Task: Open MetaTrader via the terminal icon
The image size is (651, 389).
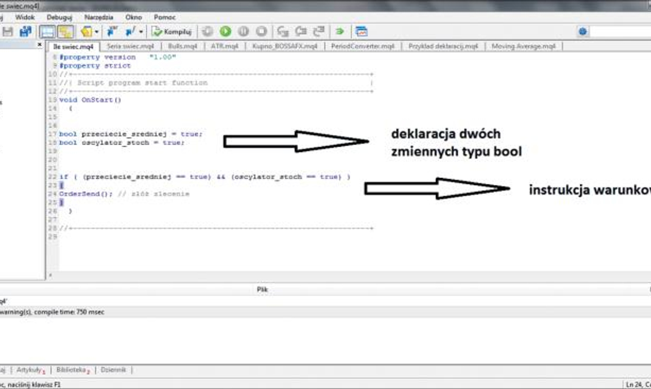Action: (361, 31)
